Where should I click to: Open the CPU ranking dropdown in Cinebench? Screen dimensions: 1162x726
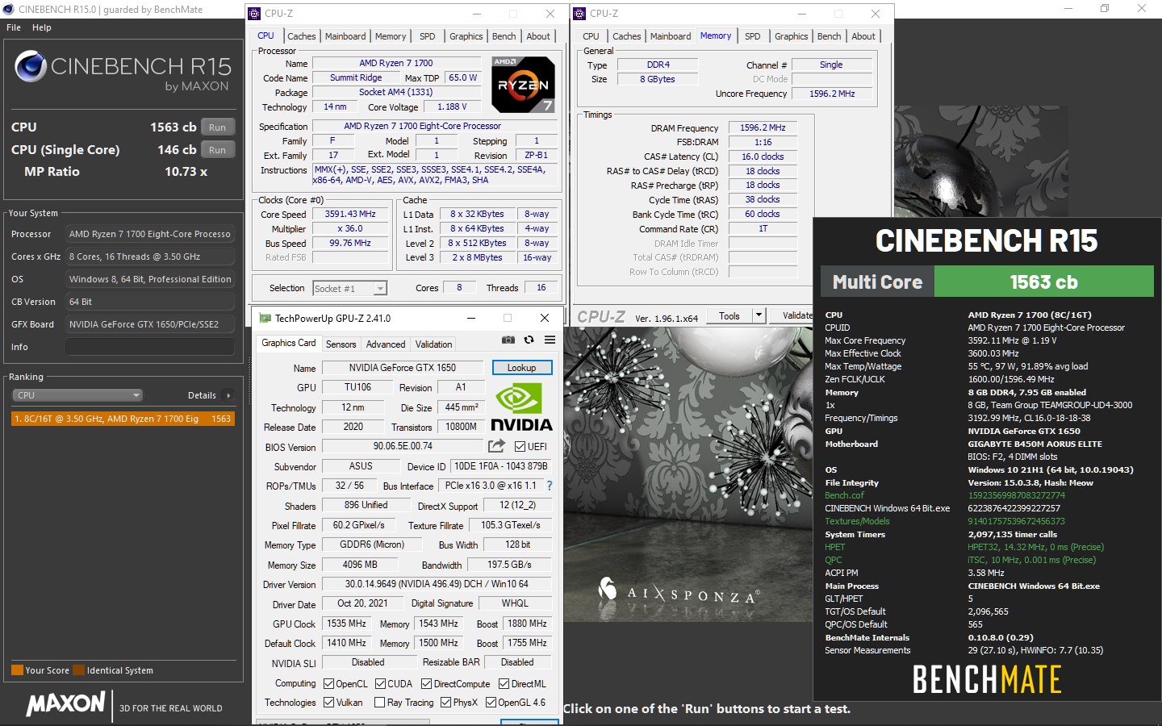[x=77, y=395]
